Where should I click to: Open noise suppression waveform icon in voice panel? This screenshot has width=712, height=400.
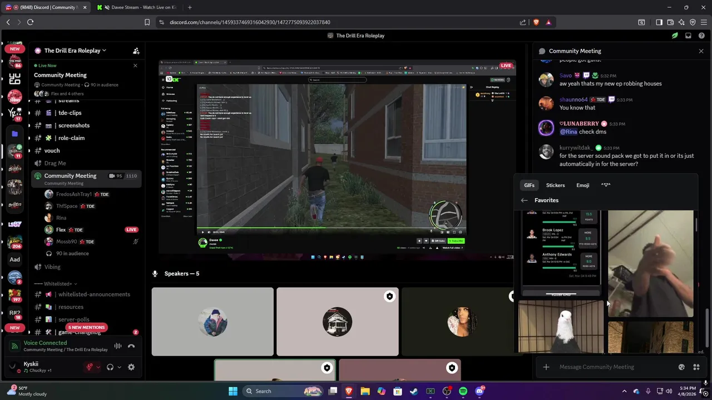tap(118, 346)
